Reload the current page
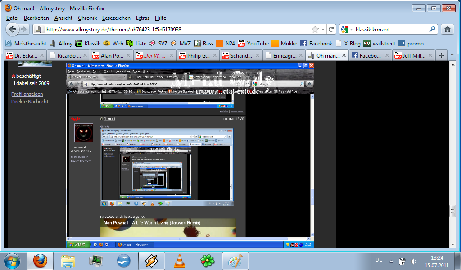Screen dimensions: 461x270 tap(331, 29)
